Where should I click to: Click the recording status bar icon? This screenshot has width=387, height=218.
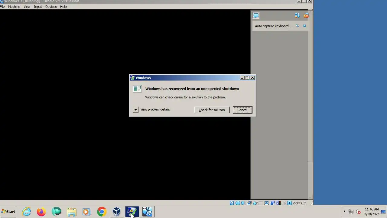pyautogui.click(x=272, y=203)
